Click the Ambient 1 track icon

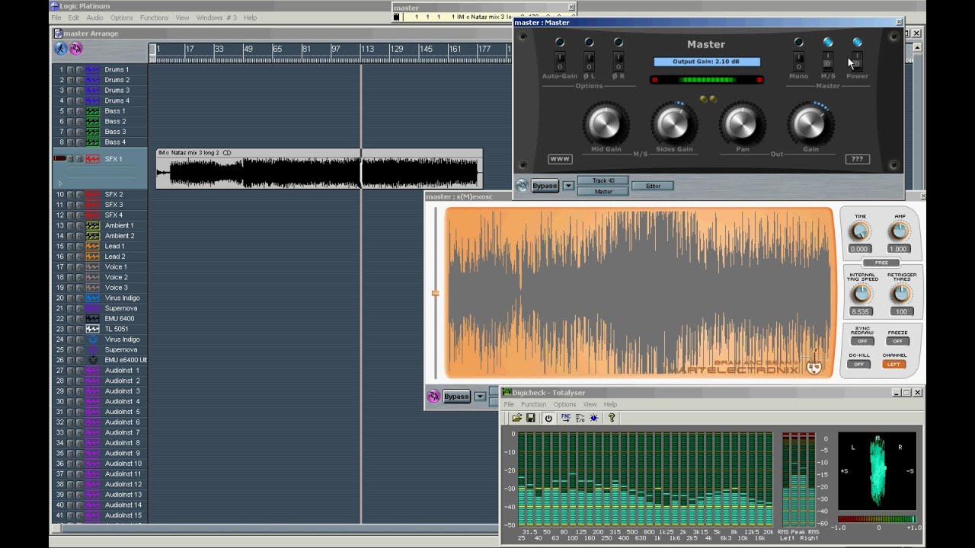pyautogui.click(x=92, y=226)
